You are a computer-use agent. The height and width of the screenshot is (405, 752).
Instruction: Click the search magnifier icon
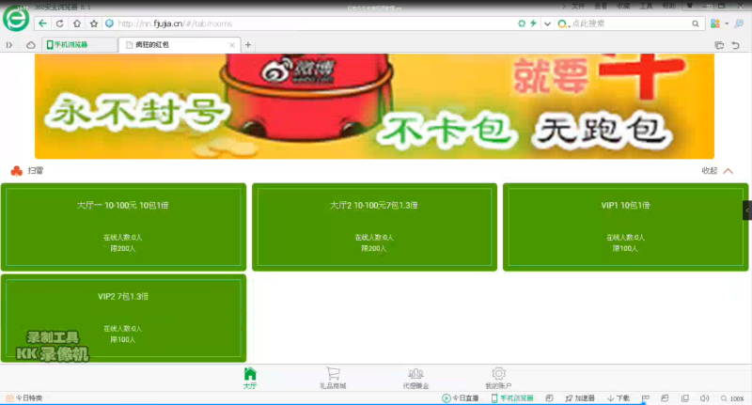coord(696,23)
